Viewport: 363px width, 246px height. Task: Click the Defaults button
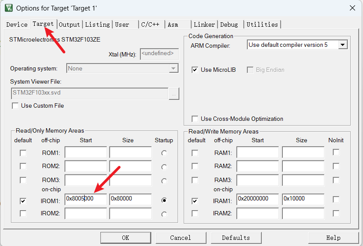[236, 238]
